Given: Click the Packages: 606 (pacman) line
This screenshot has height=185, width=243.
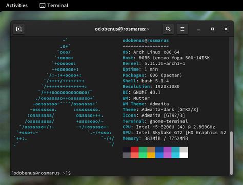Looking at the screenshot, I should 152,75.
